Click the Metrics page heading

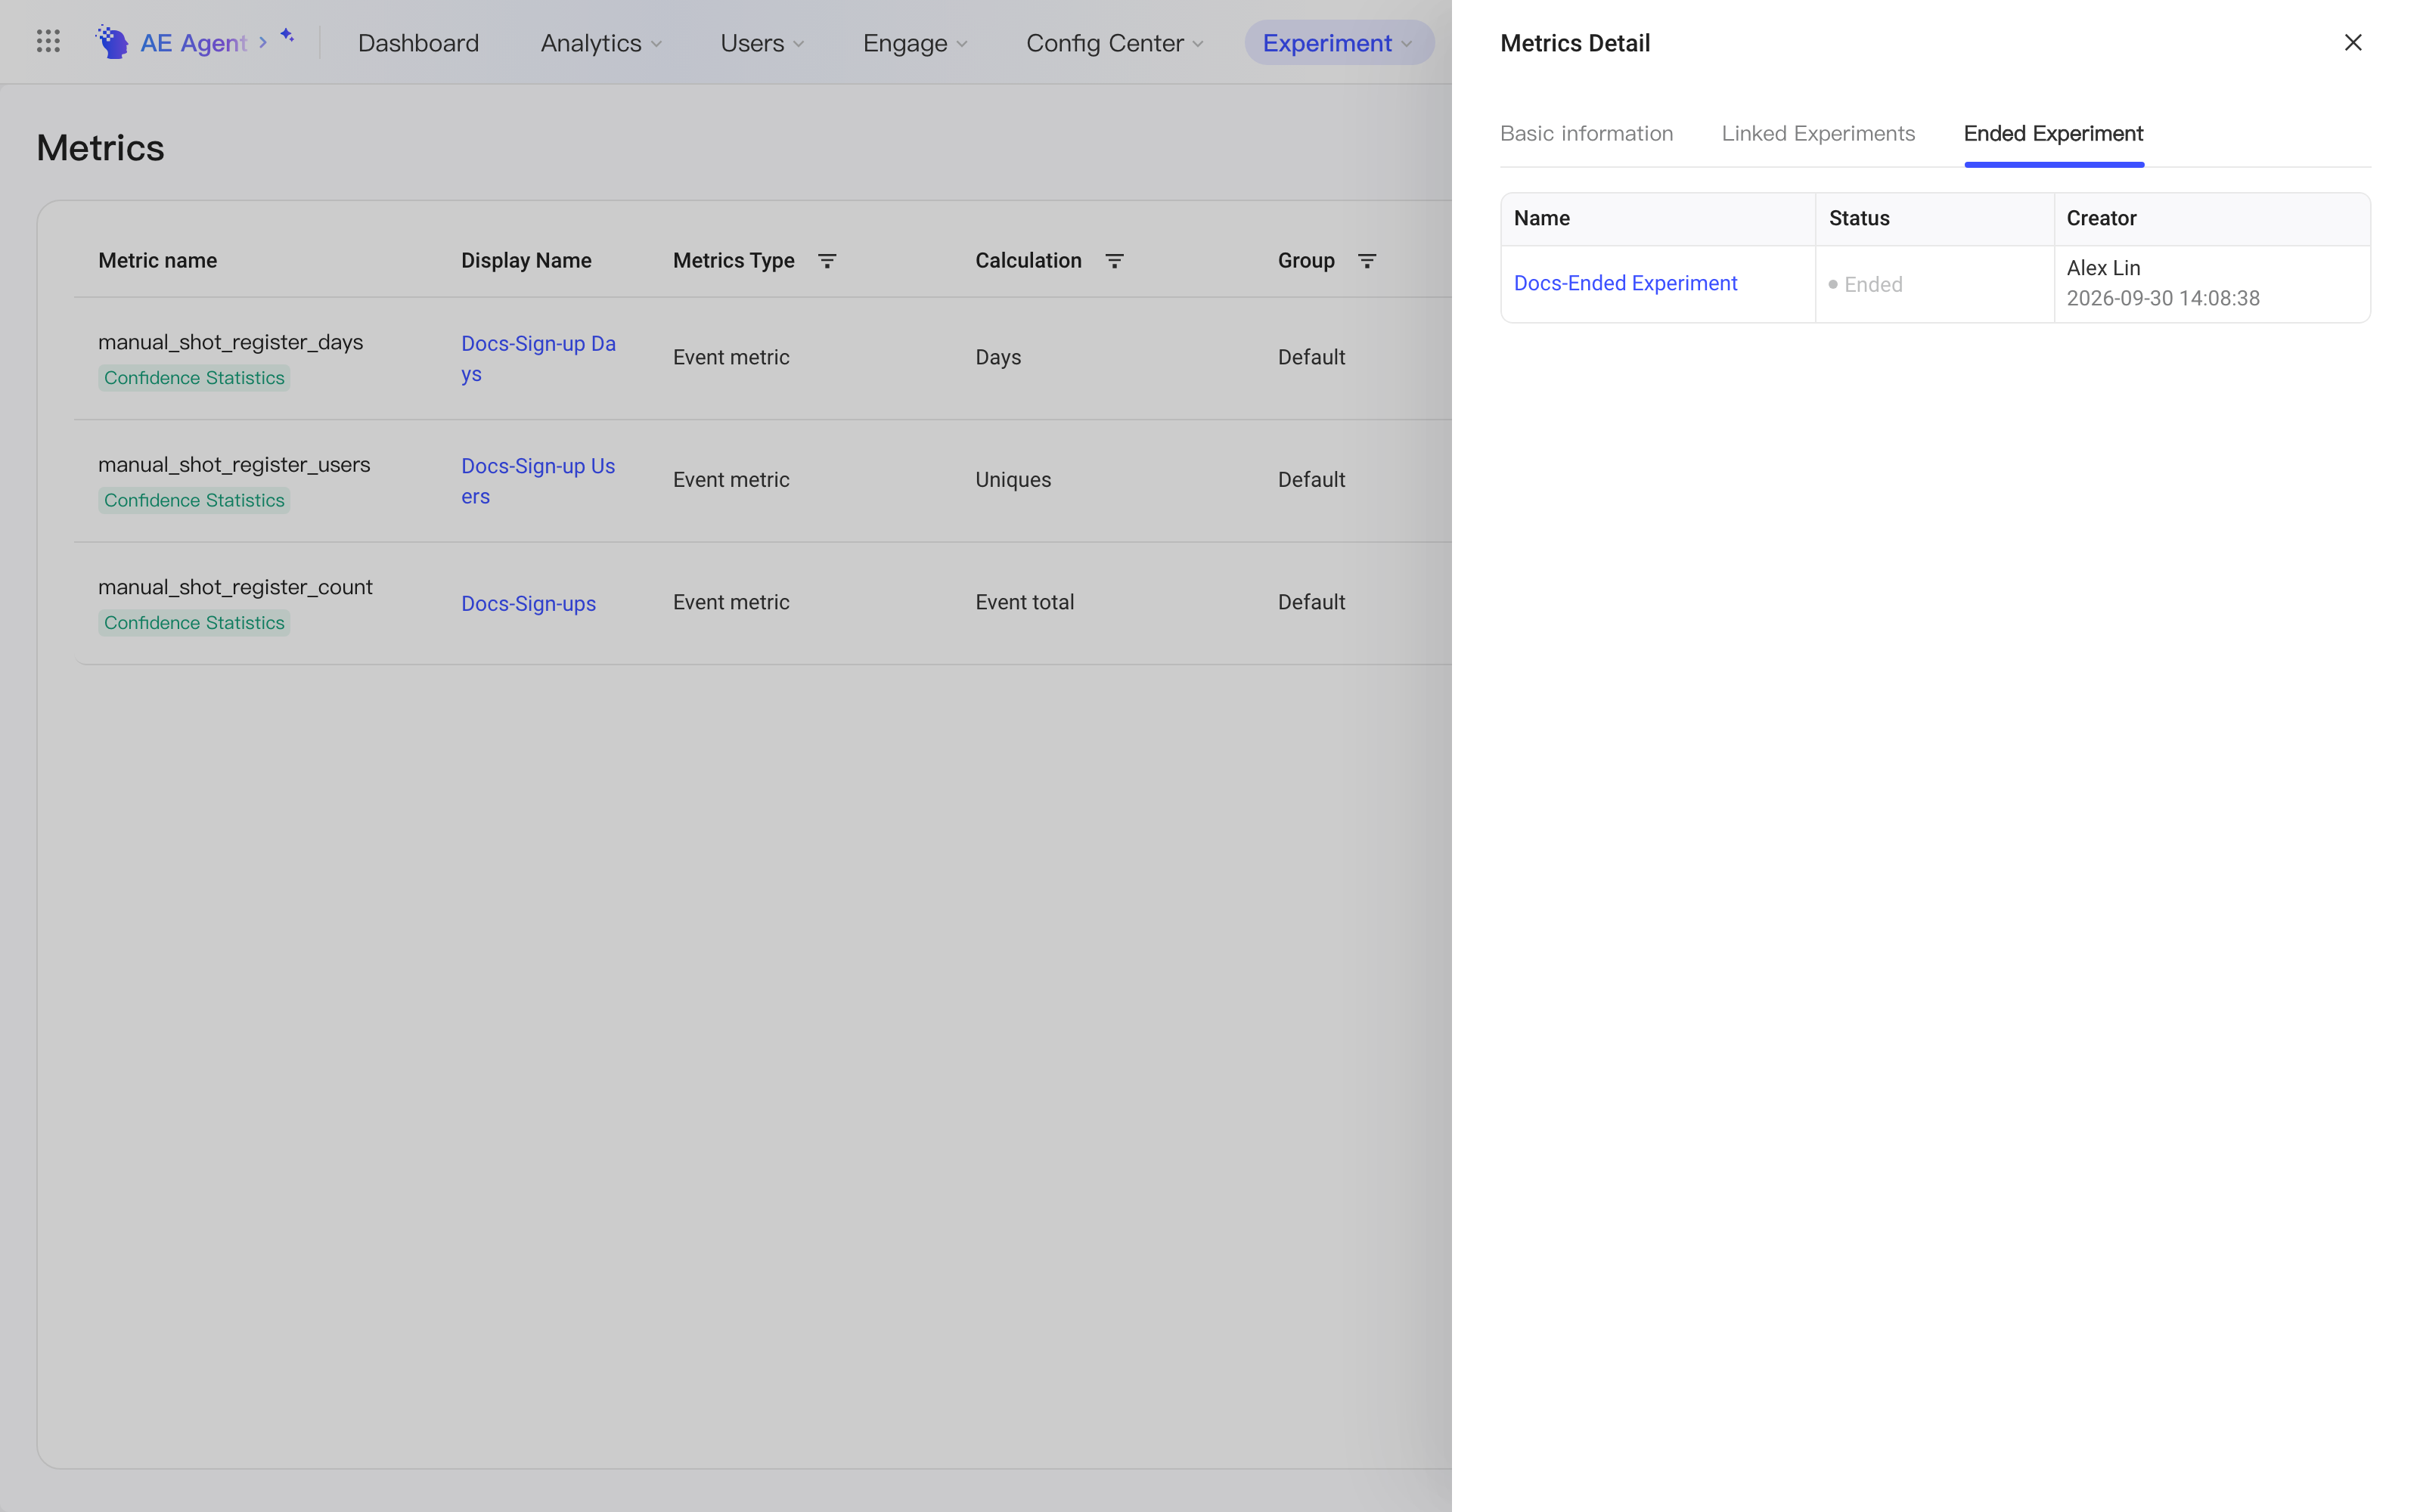click(100, 148)
